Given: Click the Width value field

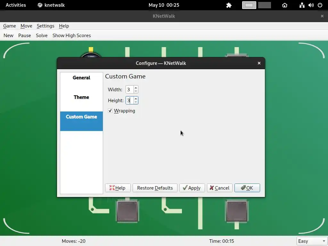Looking at the screenshot, I should pyautogui.click(x=129, y=90).
